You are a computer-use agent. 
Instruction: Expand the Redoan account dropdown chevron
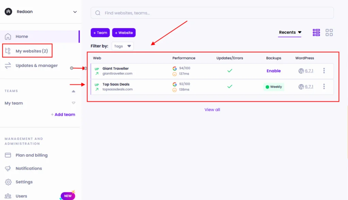[75, 12]
